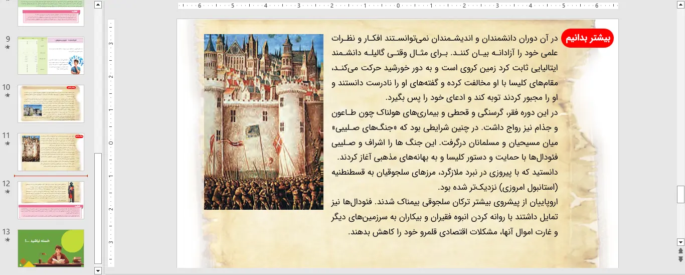This screenshot has height=275, width=685.
Task: Click the vertical ruler beside the slide
Action: pos(111,143)
